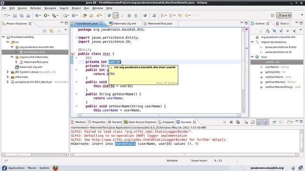
Task: Toggle Hide Fields in Outline toolbar
Action: (274, 31)
